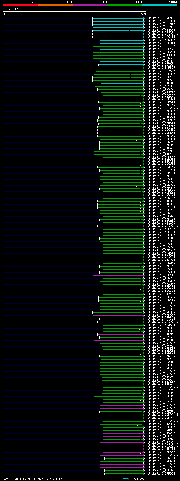Click the =100char. scale legend
The image size is (180, 481).
[x=134, y=478]
